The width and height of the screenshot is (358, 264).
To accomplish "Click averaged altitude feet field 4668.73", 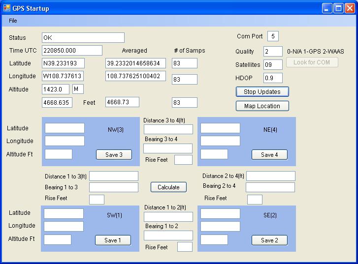I will 122,102.
